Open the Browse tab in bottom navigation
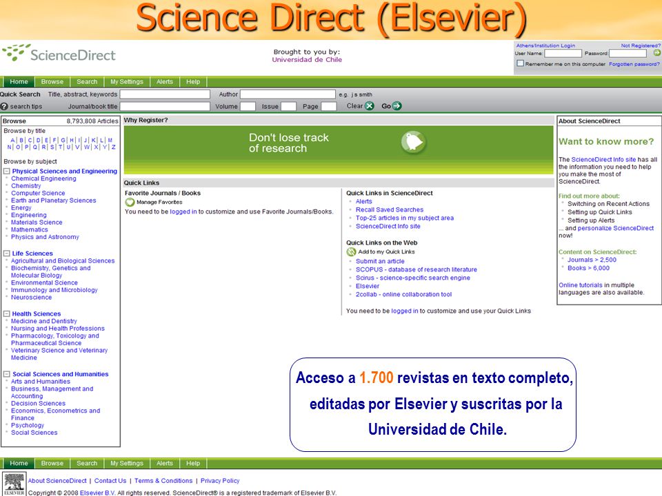 click(x=52, y=463)
